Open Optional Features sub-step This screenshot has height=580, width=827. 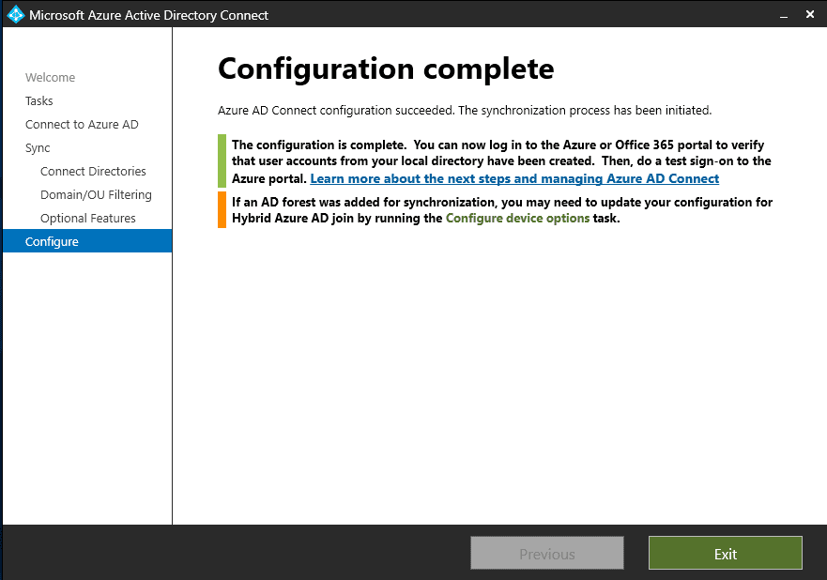pos(88,219)
